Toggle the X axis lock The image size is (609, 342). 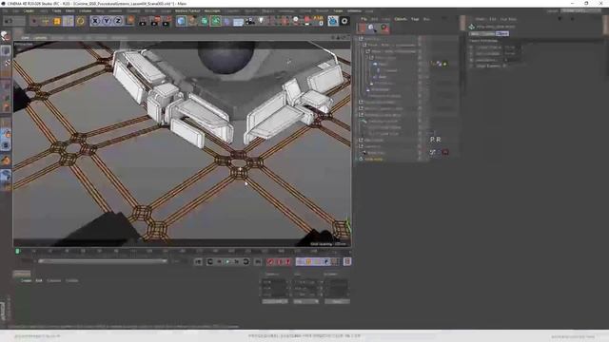[x=95, y=21]
